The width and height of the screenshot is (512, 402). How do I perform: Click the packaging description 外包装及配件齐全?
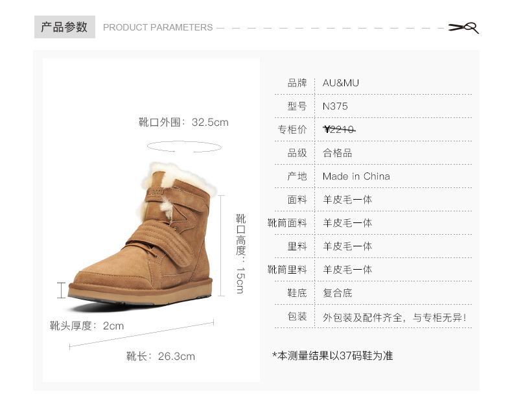click(362, 318)
